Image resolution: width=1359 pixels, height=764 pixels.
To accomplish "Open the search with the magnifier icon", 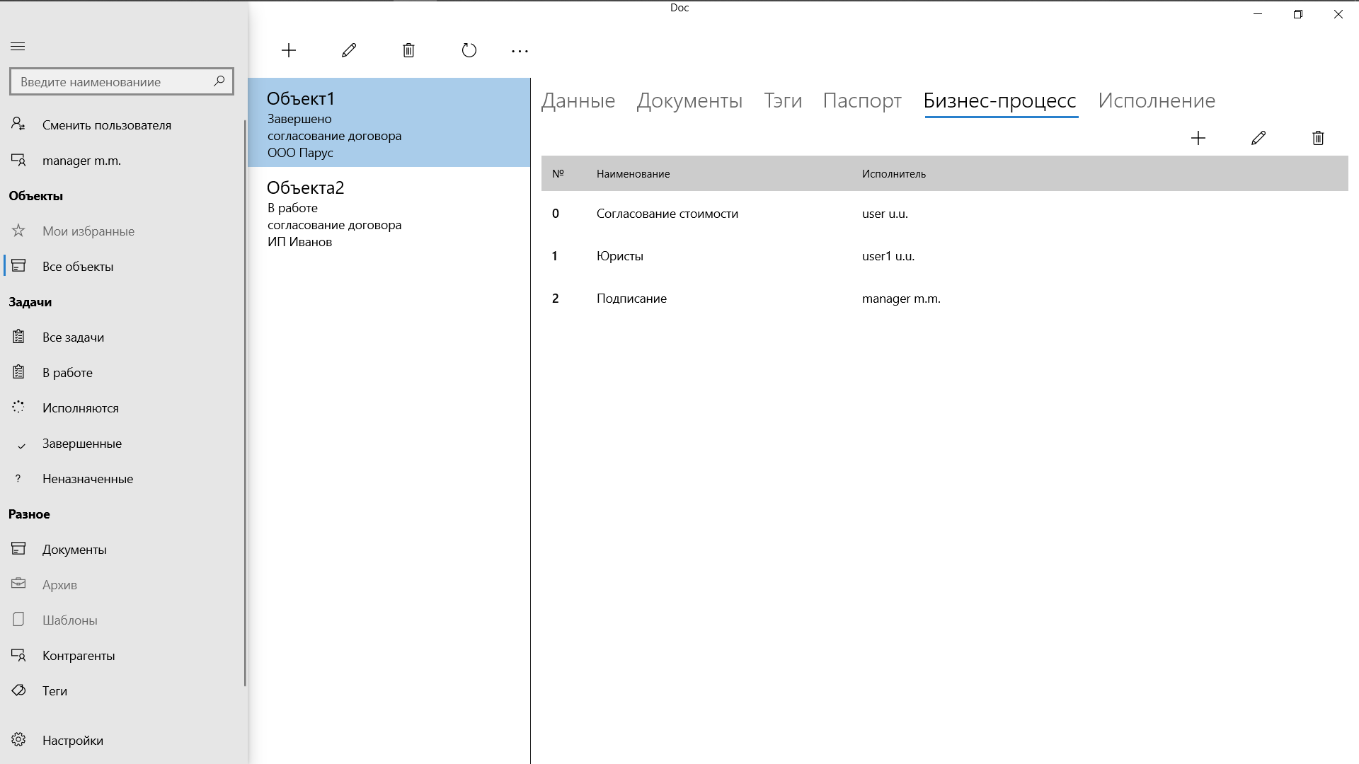I will (219, 81).
